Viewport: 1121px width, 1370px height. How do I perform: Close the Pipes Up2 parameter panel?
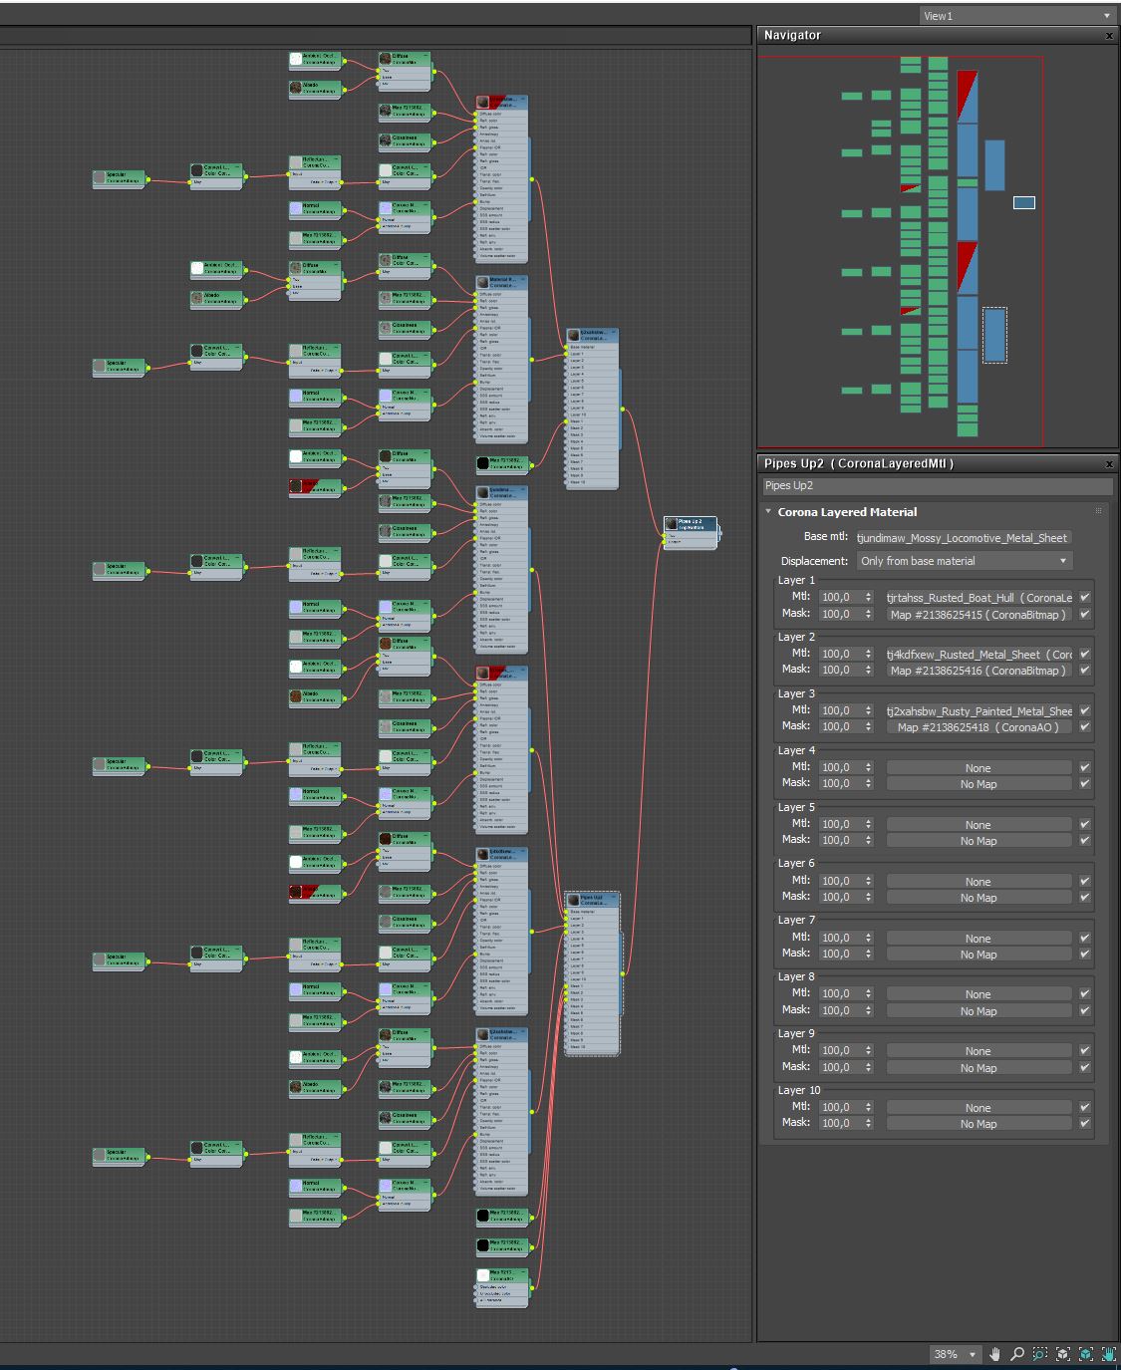1109,464
